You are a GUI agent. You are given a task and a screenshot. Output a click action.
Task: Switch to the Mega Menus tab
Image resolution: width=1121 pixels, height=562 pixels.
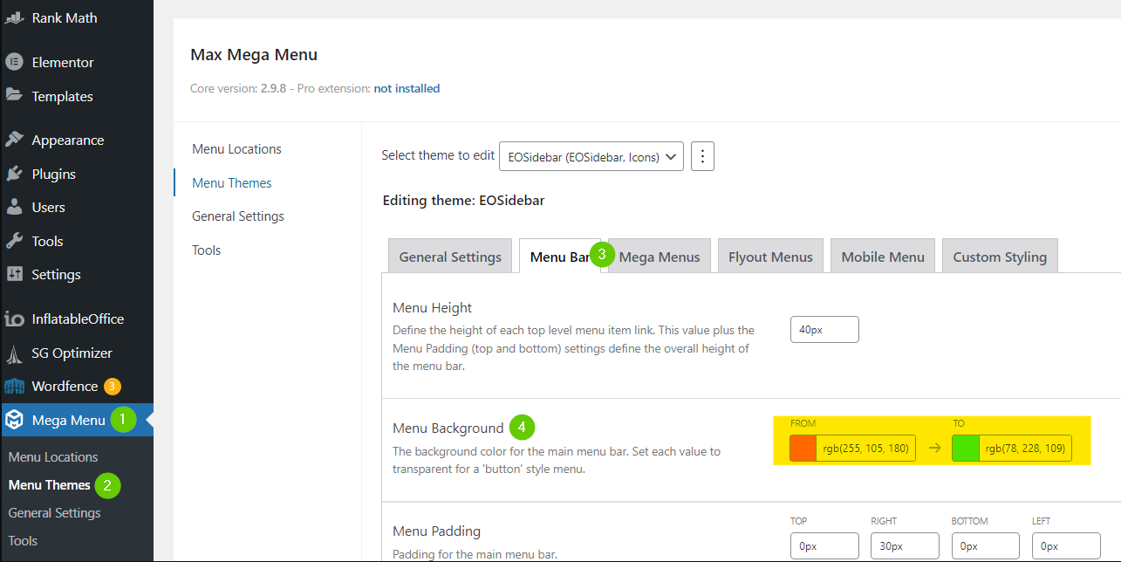[x=660, y=257]
